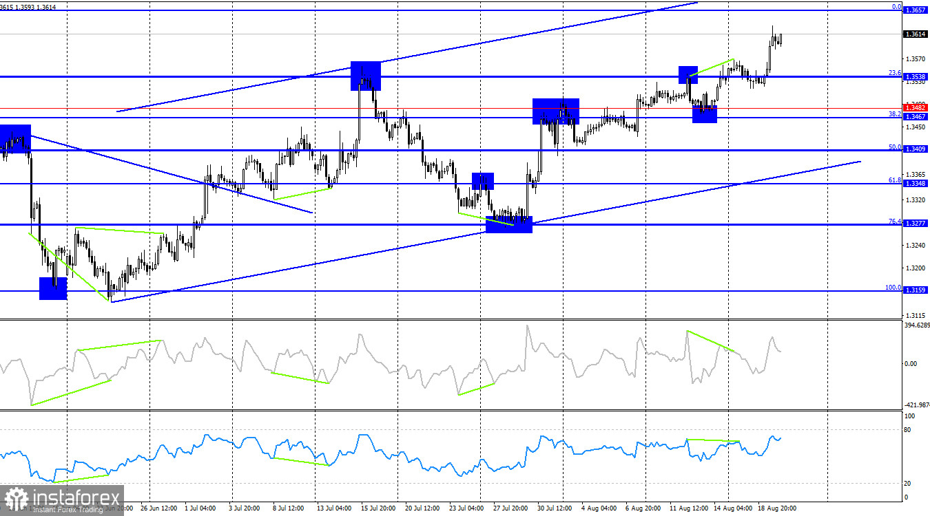Viewport: 930px width, 516px height.
Task: Click the 61.8 Fibonacci level label
Action: (895, 180)
